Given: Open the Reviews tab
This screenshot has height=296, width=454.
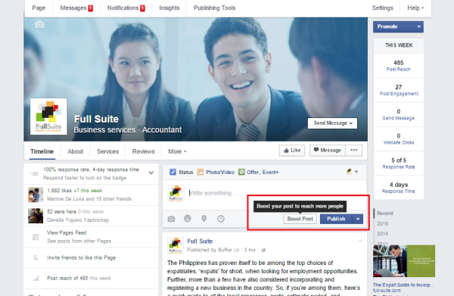Looking at the screenshot, I should 143,151.
